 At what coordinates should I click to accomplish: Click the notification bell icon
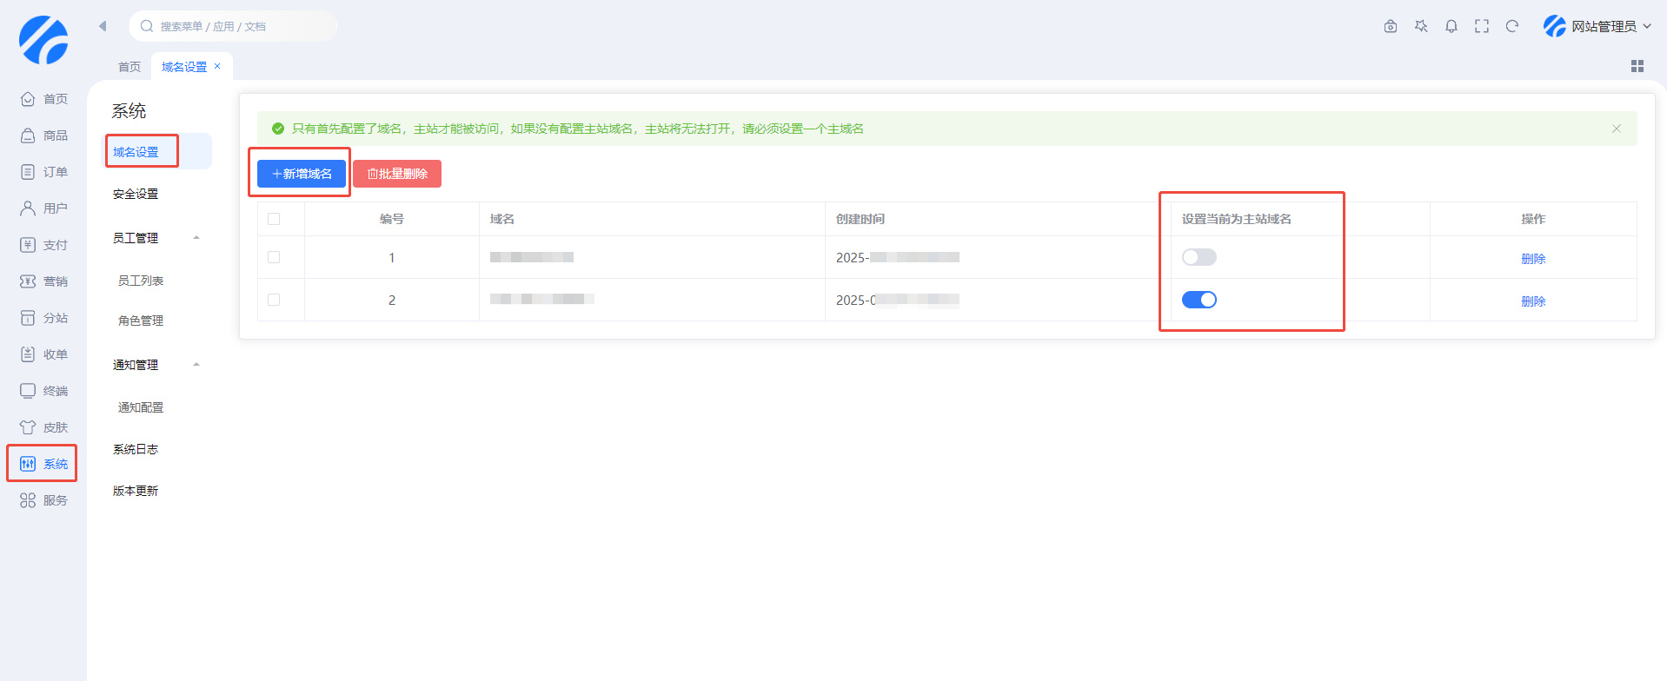pos(1451,27)
